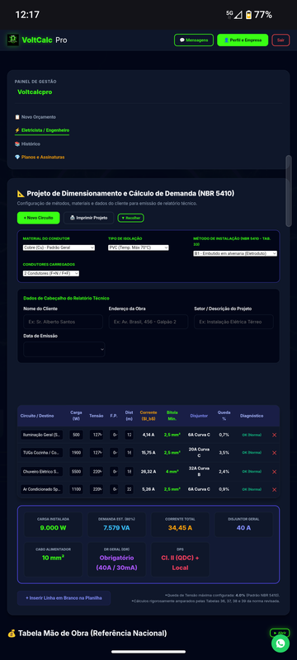Image resolution: width=297 pixels, height=660 pixels.
Task: Edit power factor field in Iluminação Geral row
Action: pos(114,435)
